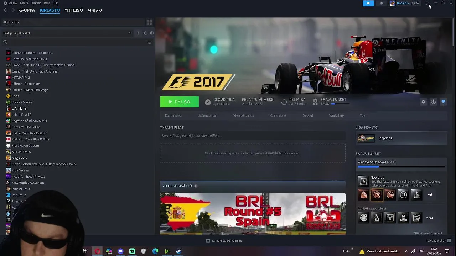456x256 pixels.
Task: Open the grid collections view icon
Action: [x=150, y=22]
